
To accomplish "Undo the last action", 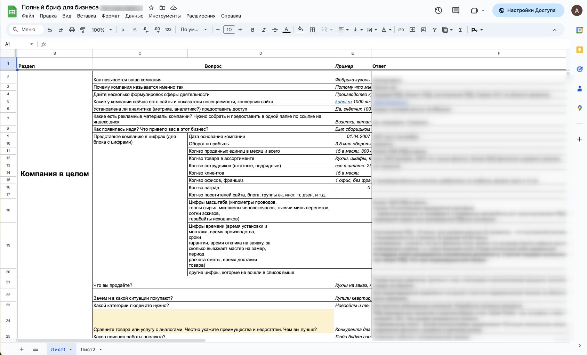I will [x=50, y=30].
